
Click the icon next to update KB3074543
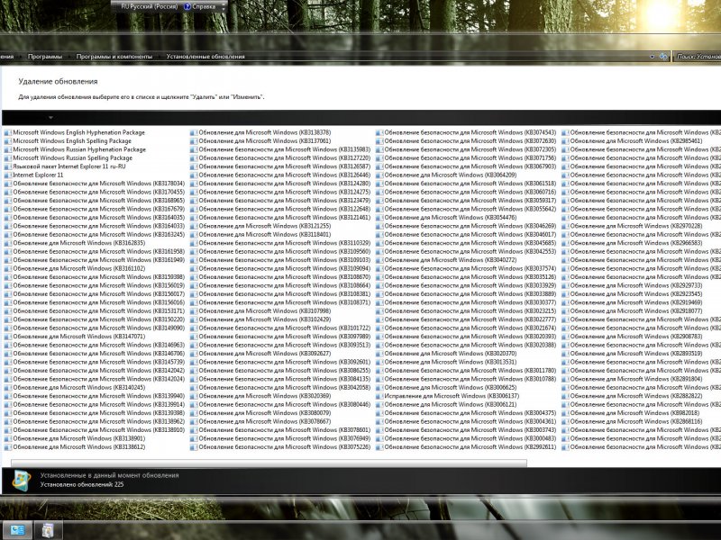coord(379,132)
